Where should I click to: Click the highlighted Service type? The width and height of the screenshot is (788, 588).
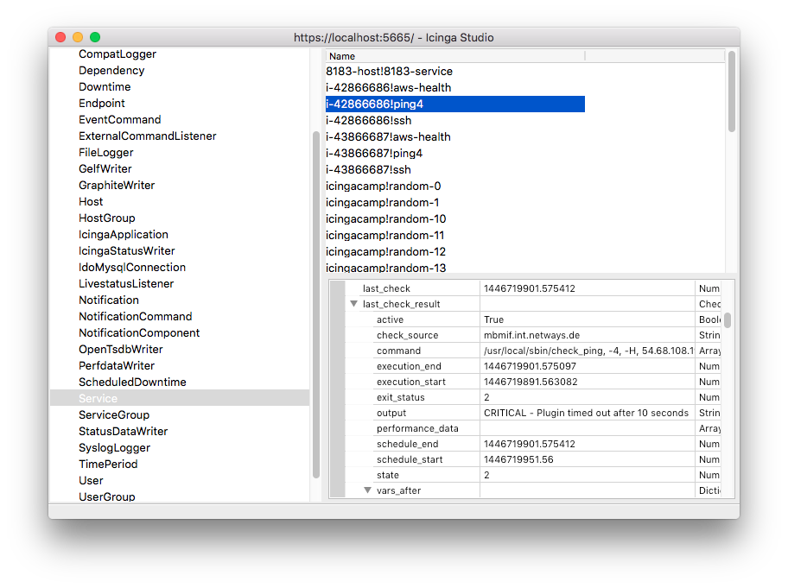click(x=180, y=398)
